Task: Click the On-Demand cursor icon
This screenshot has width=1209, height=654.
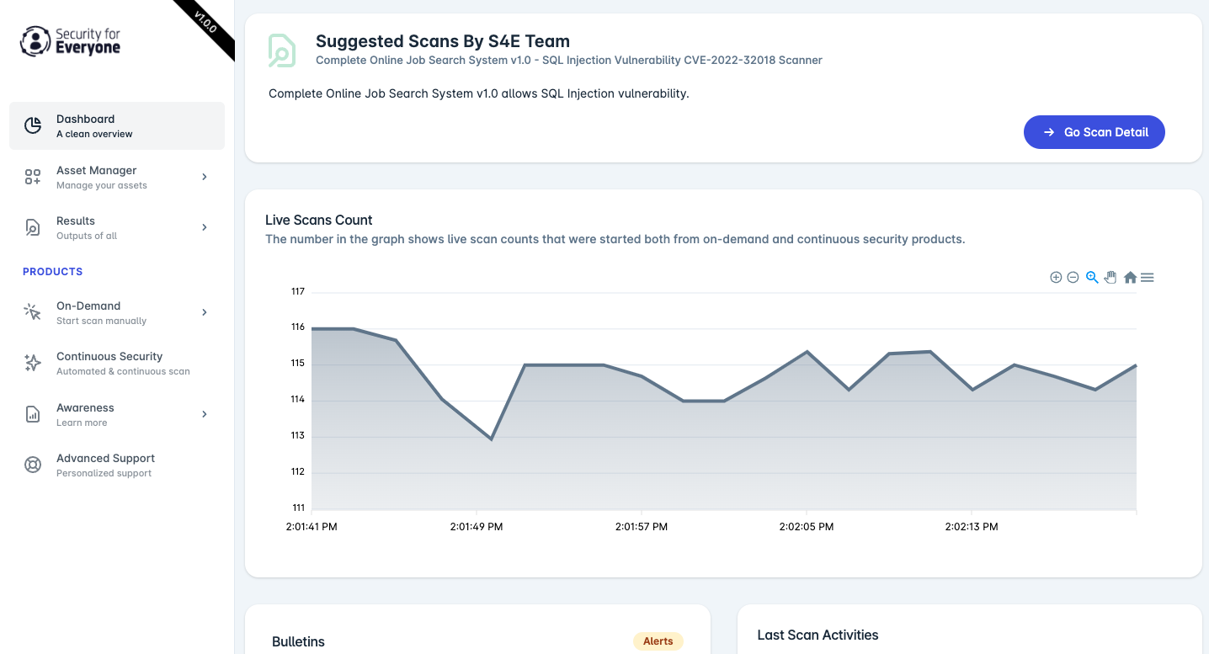Action: [x=33, y=312]
